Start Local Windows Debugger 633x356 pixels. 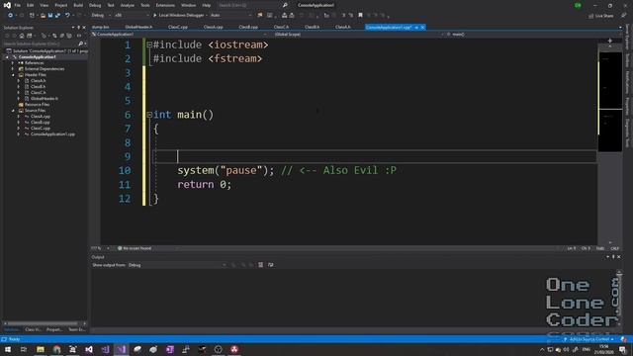(179, 16)
